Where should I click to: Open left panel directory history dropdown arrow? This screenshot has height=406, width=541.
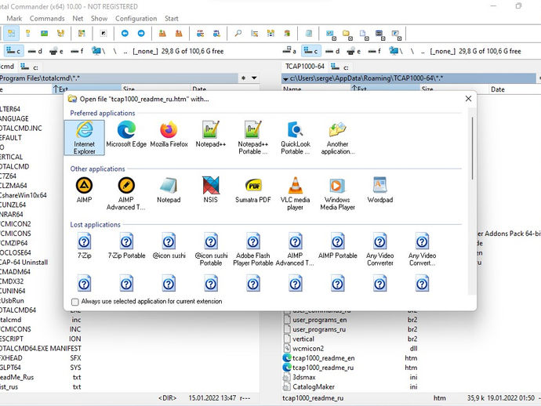[254, 78]
